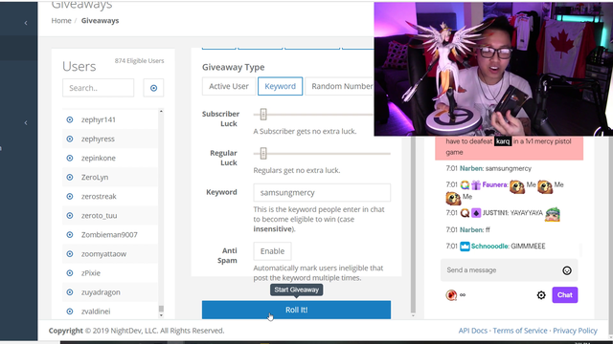Choose the Random Number giveaway type
Image resolution: width=613 pixels, height=344 pixels.
(x=339, y=86)
